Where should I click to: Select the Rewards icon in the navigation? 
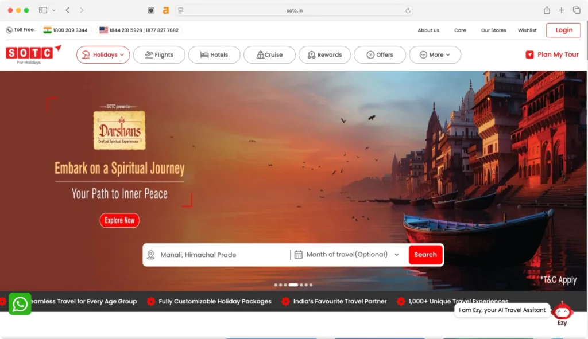point(311,54)
